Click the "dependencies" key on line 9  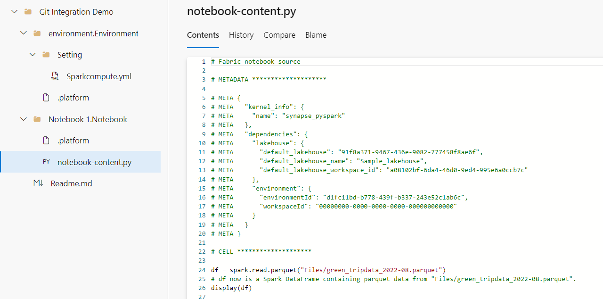click(270, 134)
